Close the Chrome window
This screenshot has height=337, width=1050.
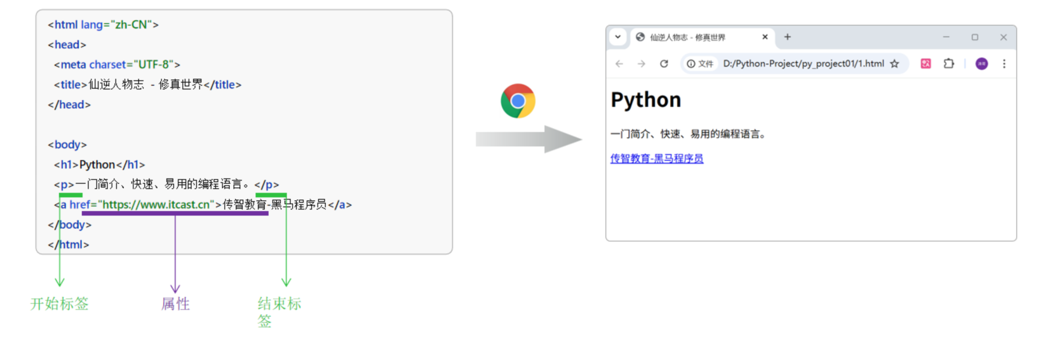1004,37
